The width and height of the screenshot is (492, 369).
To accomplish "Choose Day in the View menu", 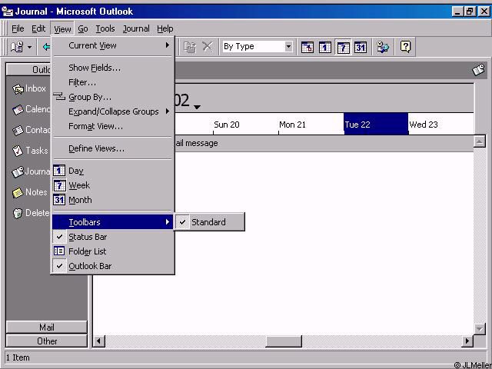I will [113, 171].
